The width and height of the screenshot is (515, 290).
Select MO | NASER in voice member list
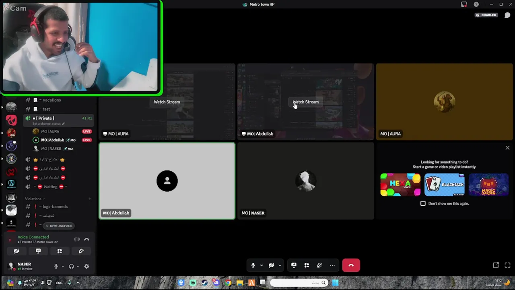coord(52,149)
